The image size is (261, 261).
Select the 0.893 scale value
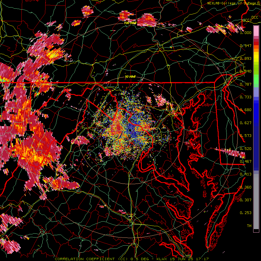click(x=246, y=58)
